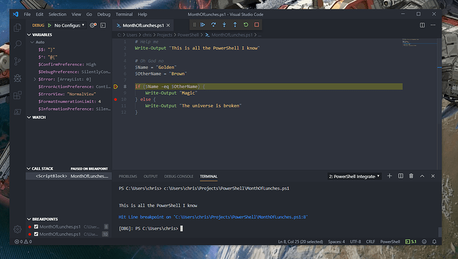The height and width of the screenshot is (259, 458).
Task: Toggle the line 10 breakpoint checkbox
Action: point(36,234)
